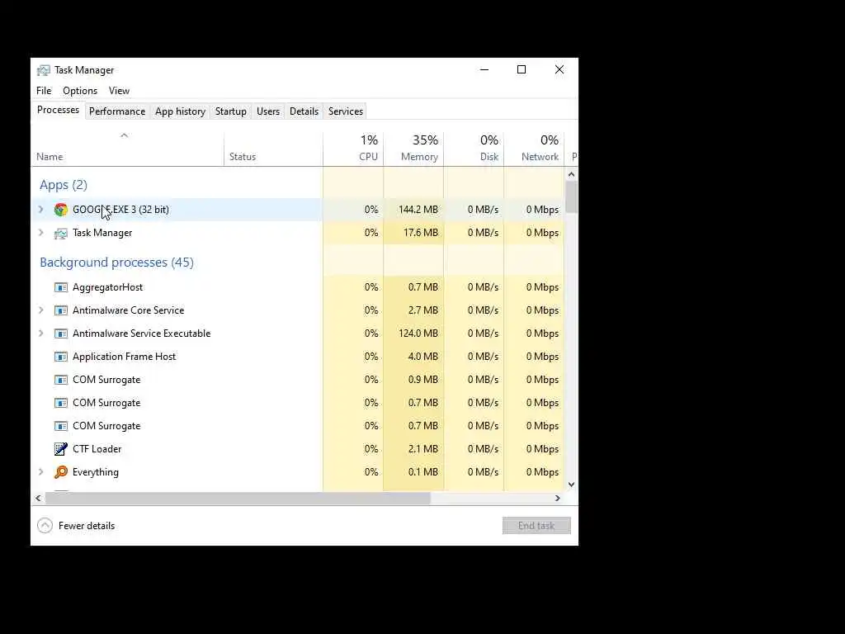Click the Everything magnifier icon
Screen dimensions: 845x634
[x=61, y=472]
